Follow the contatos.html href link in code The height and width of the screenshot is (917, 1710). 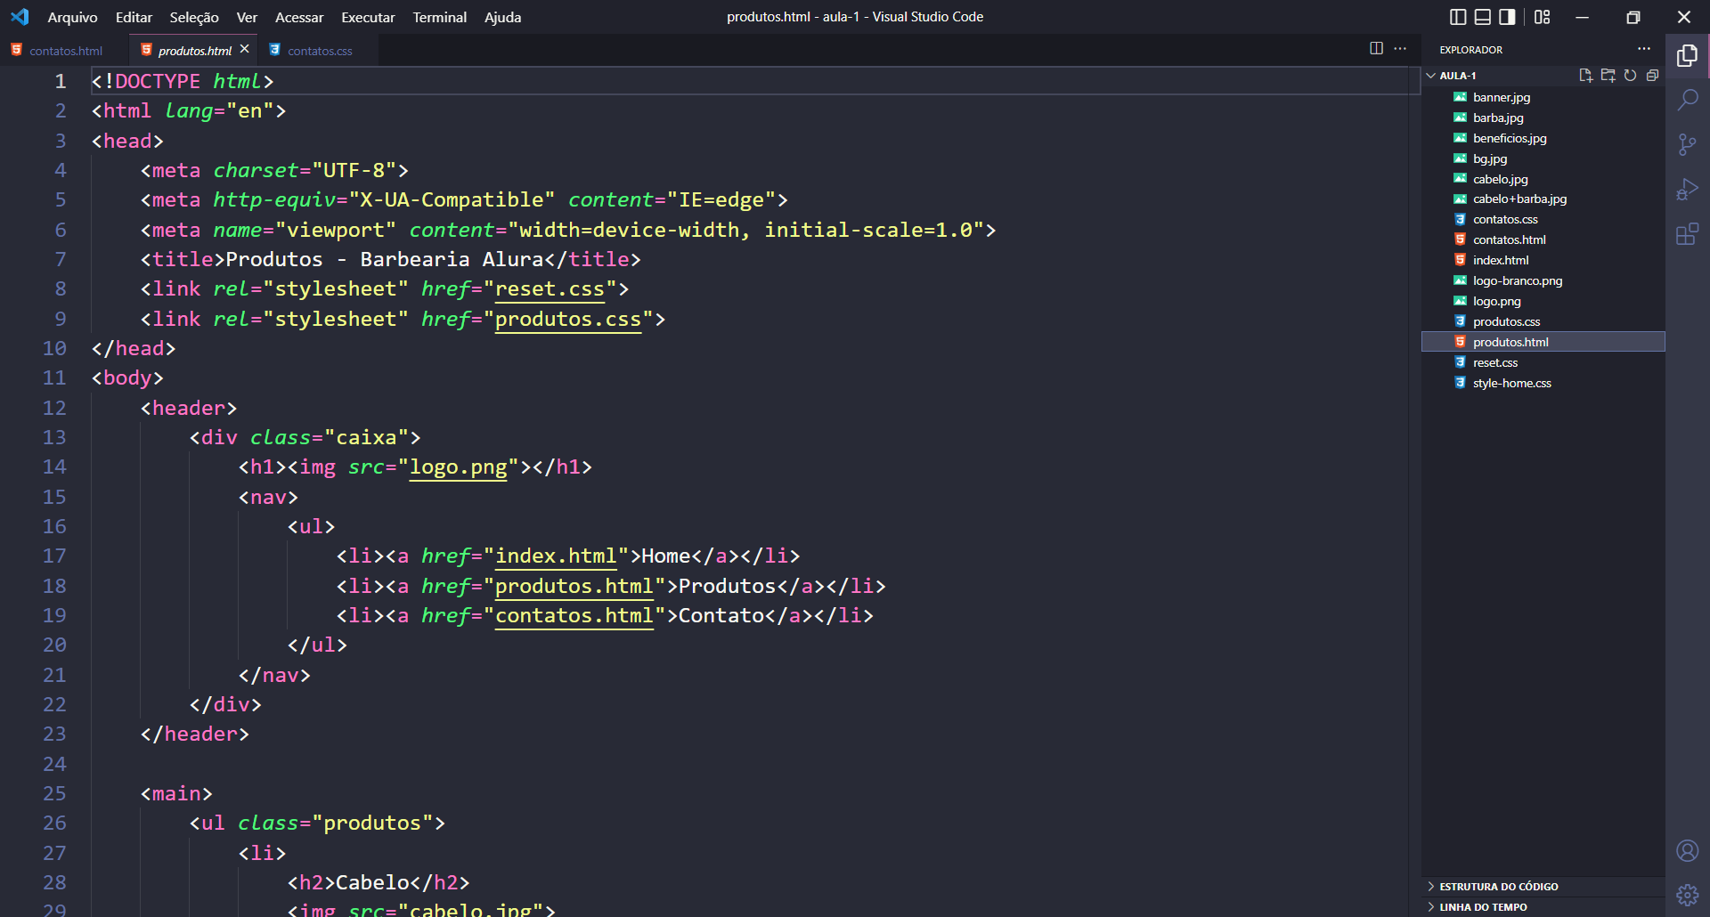point(574,616)
